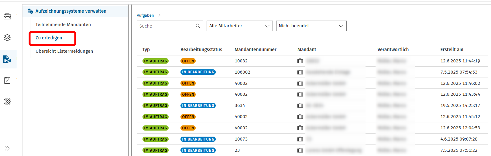491x156 pixels.
Task: Open the Nicht beendet status dropdown
Action: click(311, 26)
